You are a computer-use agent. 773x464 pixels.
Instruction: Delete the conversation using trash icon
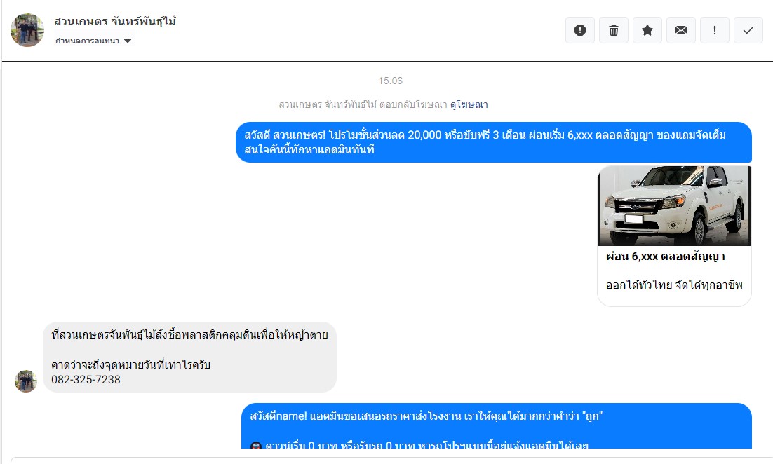614,30
